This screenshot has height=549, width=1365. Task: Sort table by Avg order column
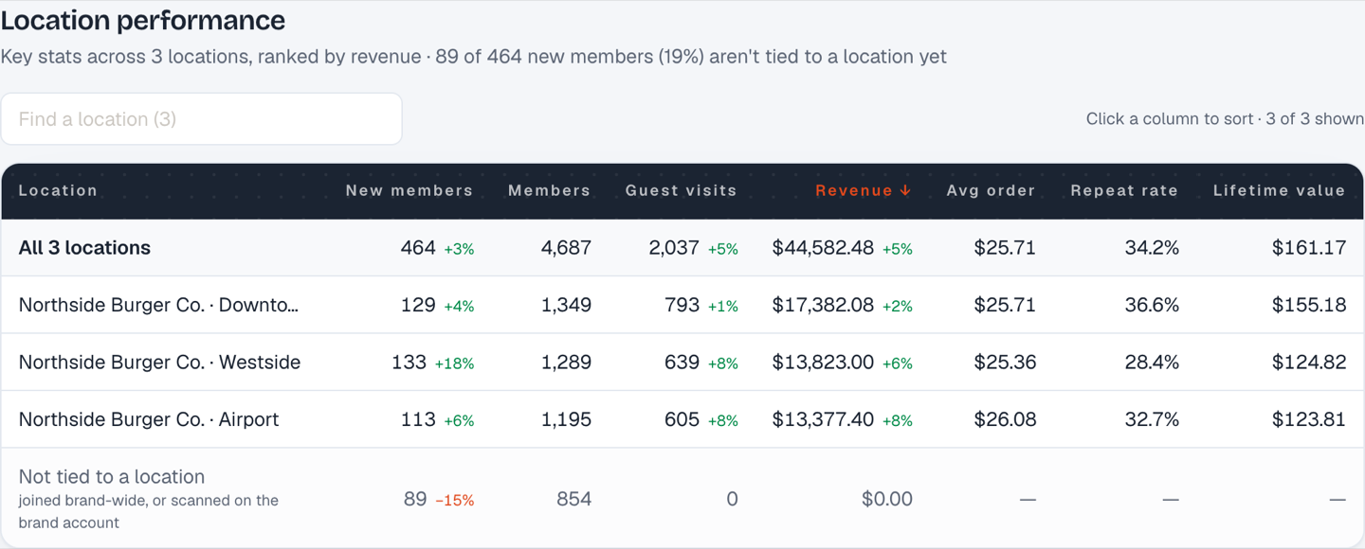pos(991,190)
